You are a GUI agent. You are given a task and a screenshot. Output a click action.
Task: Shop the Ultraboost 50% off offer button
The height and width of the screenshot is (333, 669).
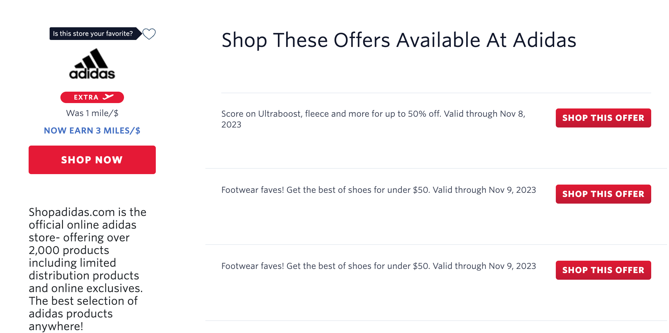click(x=603, y=118)
